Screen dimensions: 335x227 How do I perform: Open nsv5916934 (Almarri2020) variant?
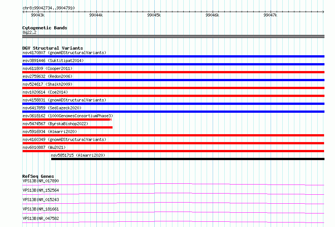click(50, 132)
